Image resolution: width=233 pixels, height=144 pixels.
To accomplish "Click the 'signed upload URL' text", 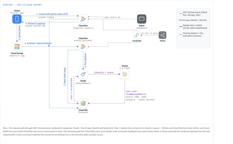I will 35,26.
